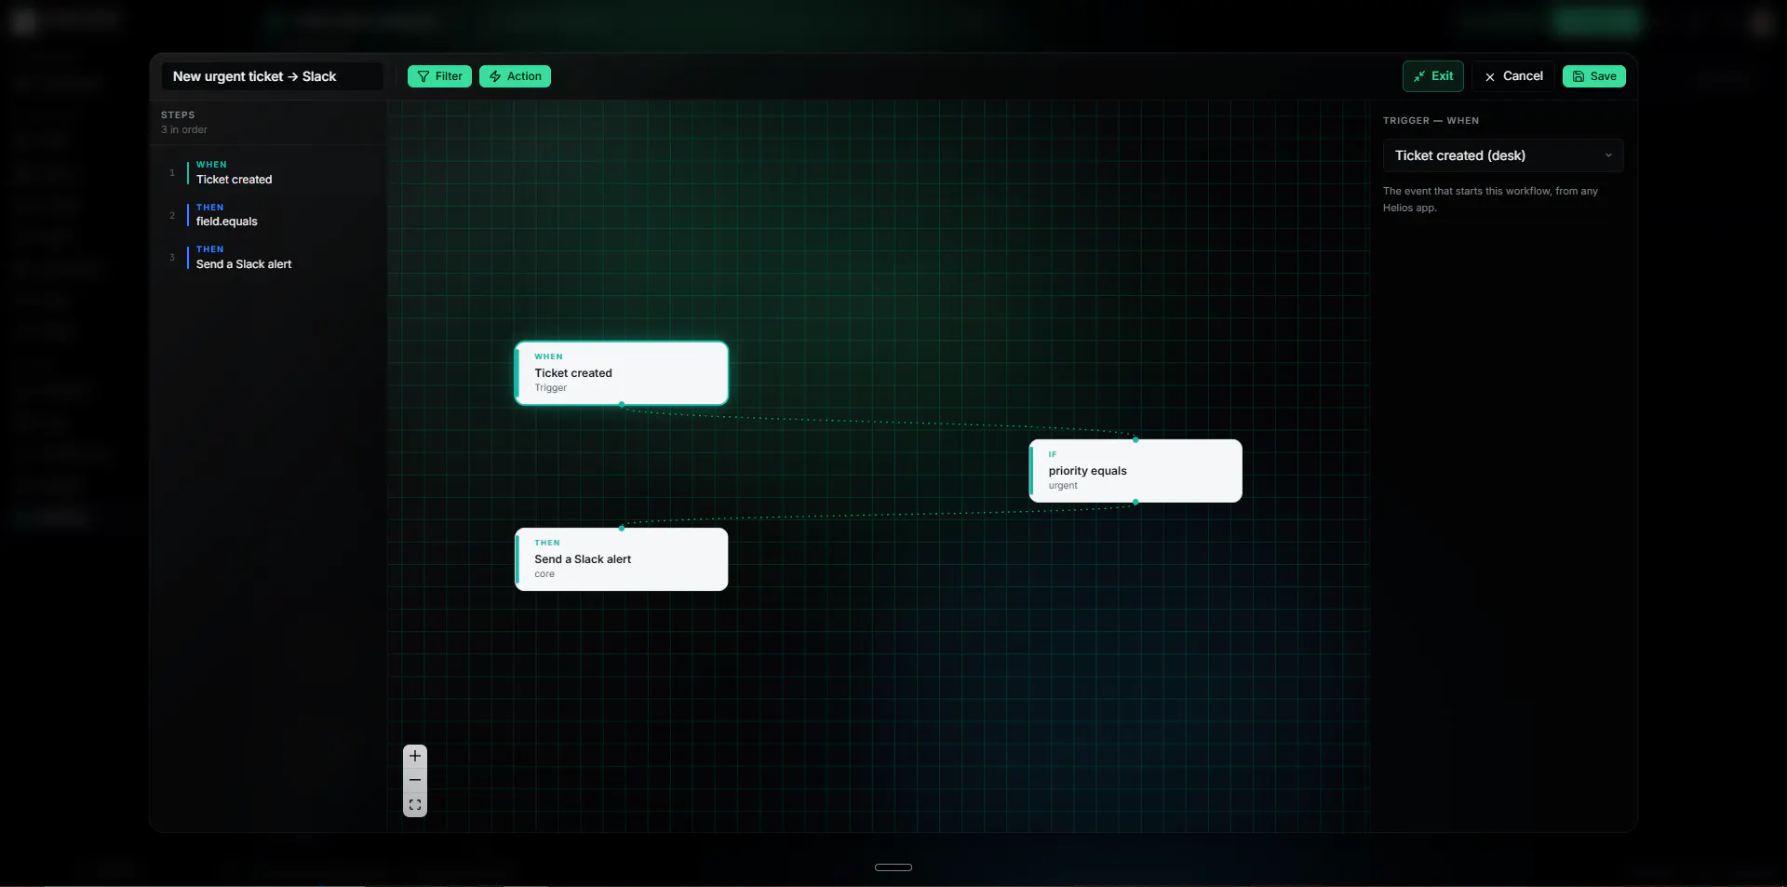Cancel the workflow edits

tap(1513, 76)
